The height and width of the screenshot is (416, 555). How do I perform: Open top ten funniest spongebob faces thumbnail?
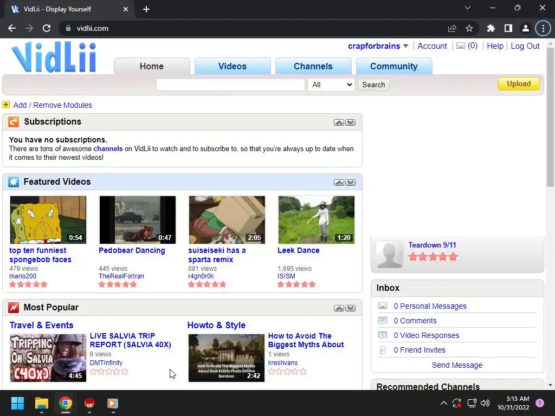point(48,220)
